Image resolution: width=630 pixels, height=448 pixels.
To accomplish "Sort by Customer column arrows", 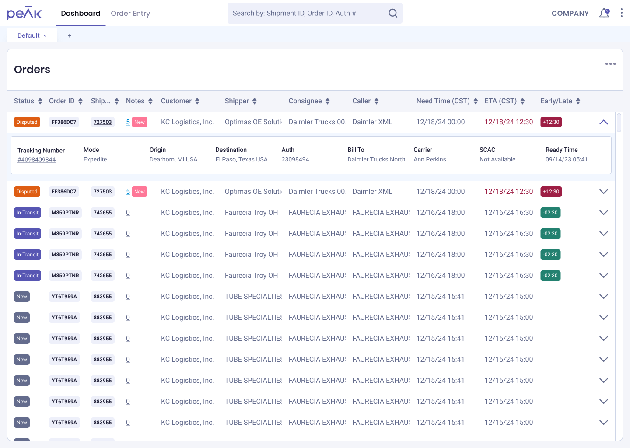I will point(197,101).
